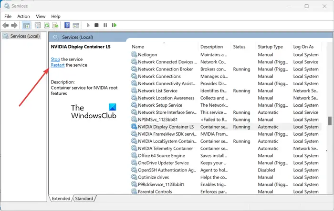The height and width of the screenshot is (211, 334).
Task: Click the Stop the service link
Action: pos(55,60)
